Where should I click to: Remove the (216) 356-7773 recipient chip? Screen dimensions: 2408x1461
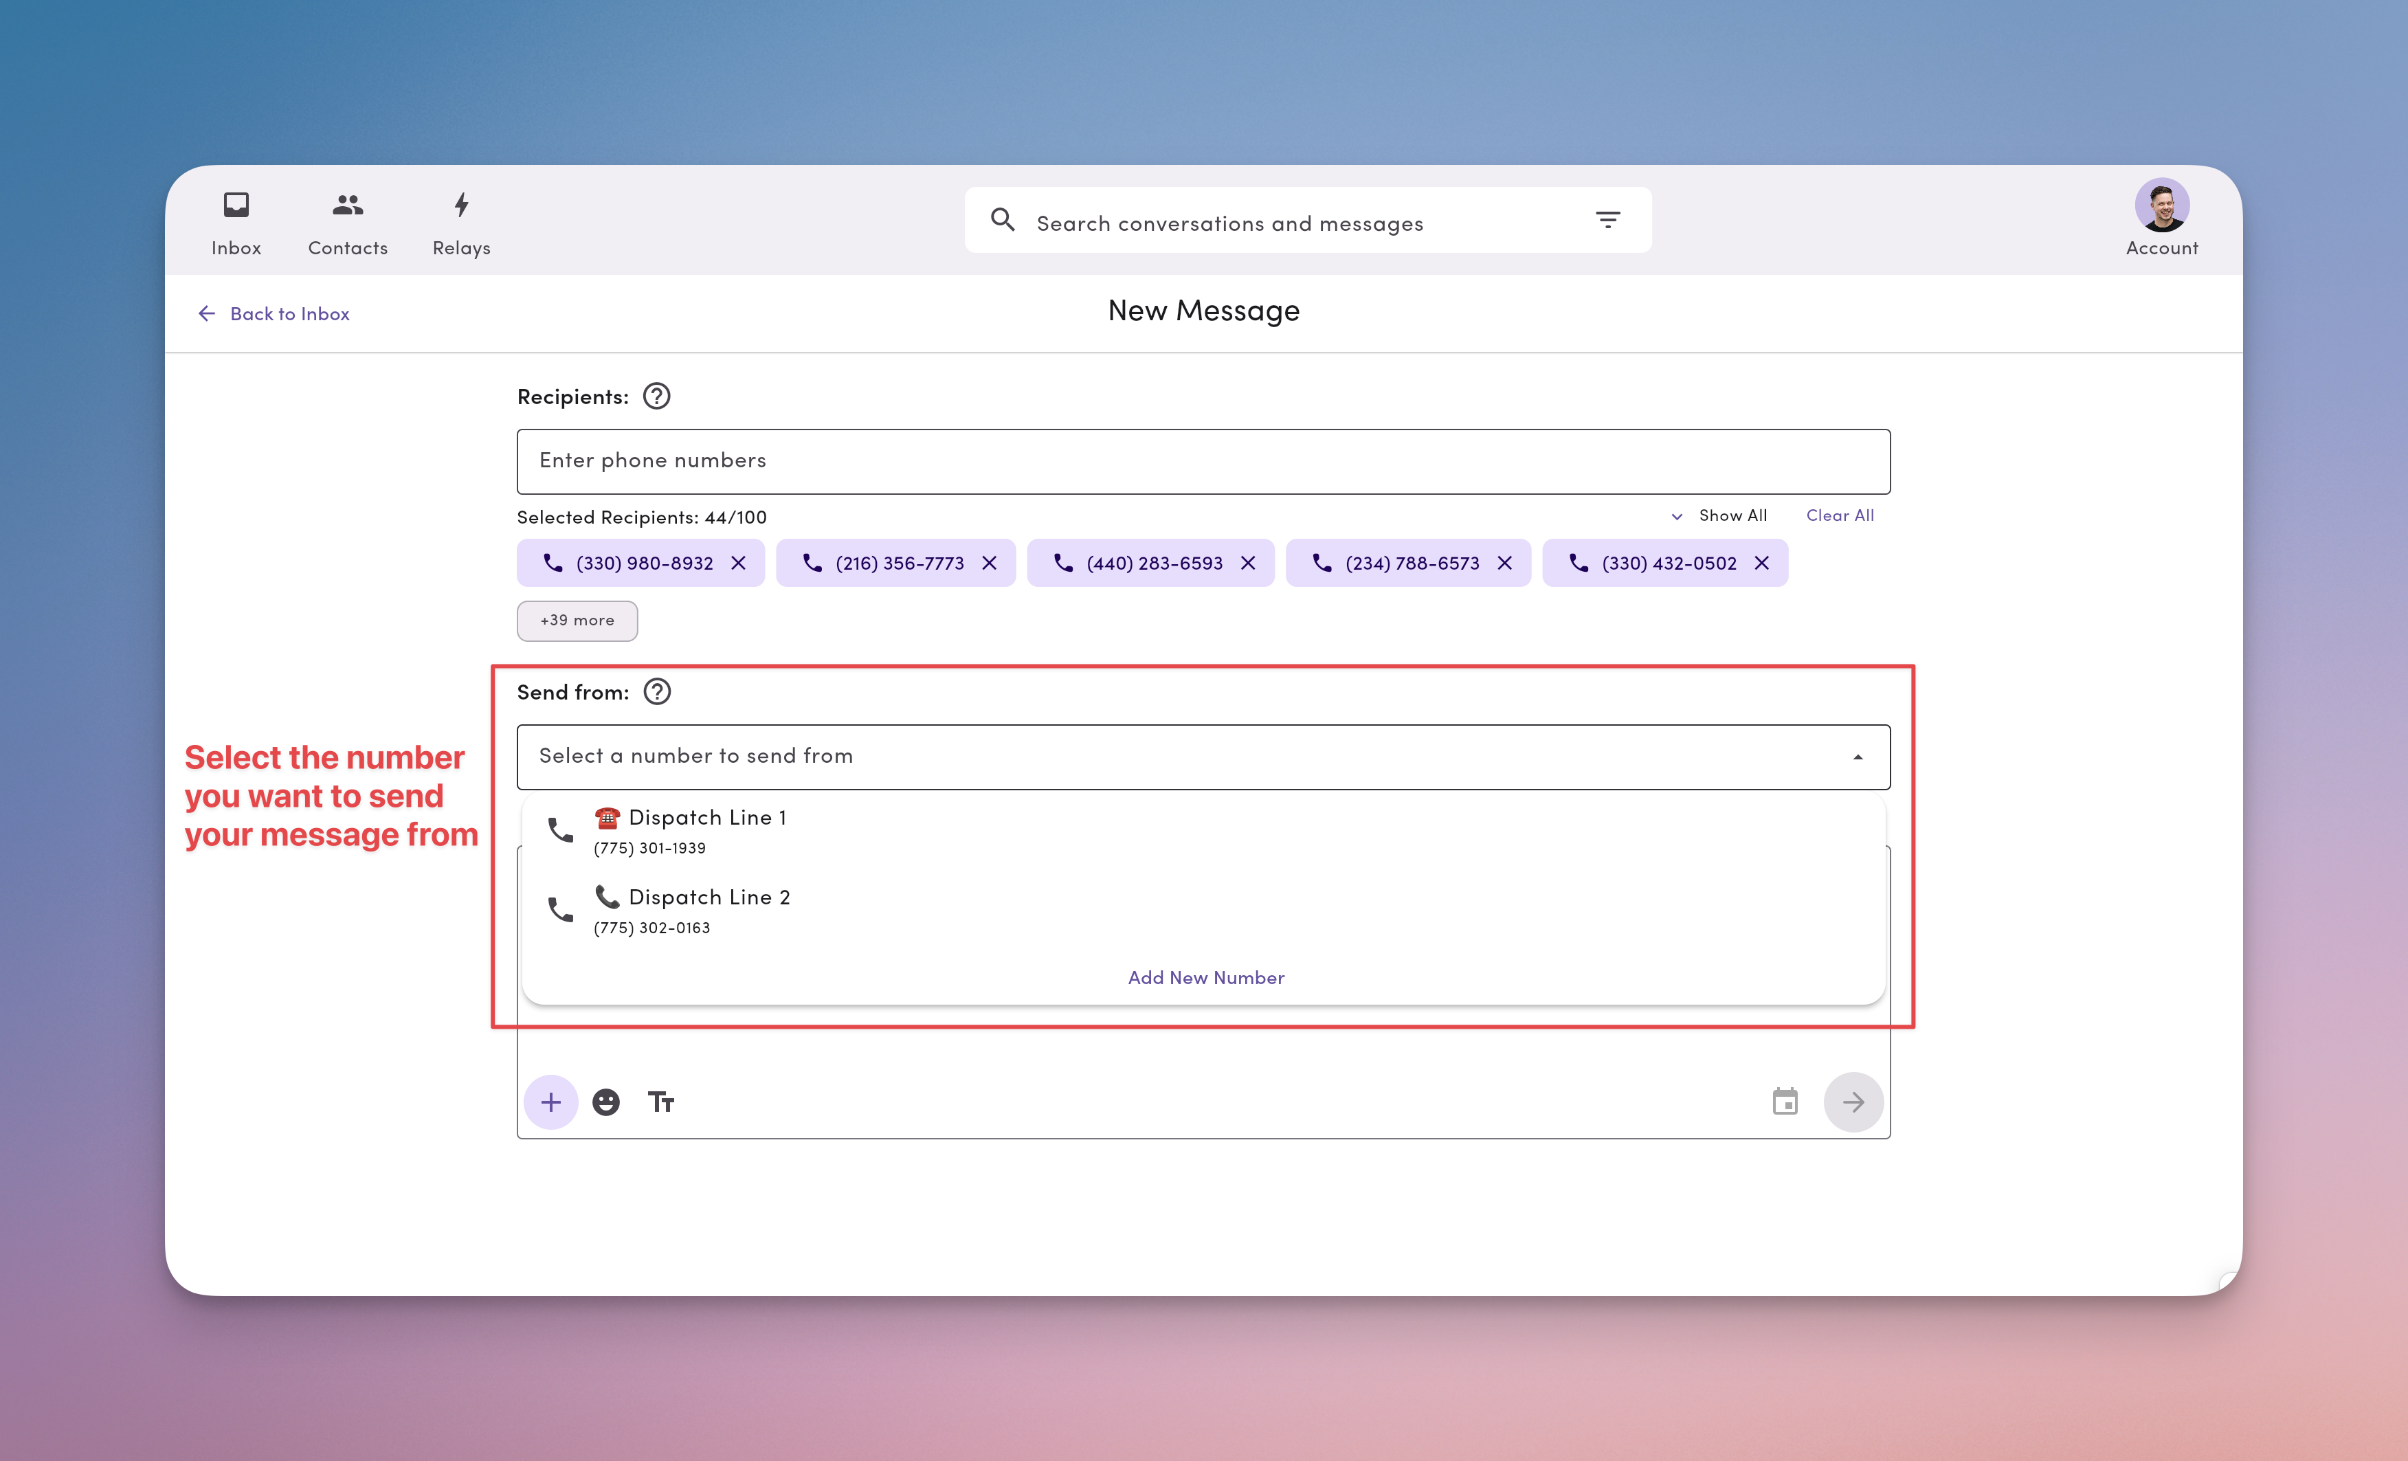click(x=989, y=563)
